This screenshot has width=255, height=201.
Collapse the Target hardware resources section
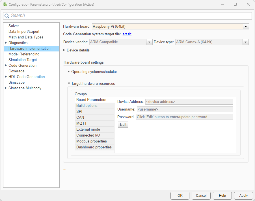[x=69, y=83]
